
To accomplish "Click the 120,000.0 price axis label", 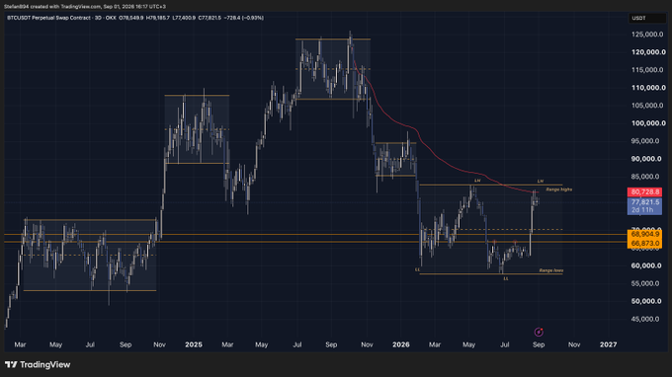I will (x=648, y=52).
